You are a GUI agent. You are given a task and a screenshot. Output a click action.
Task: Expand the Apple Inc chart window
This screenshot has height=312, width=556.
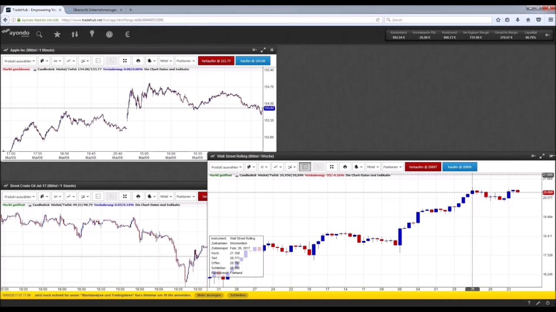(x=263, y=50)
